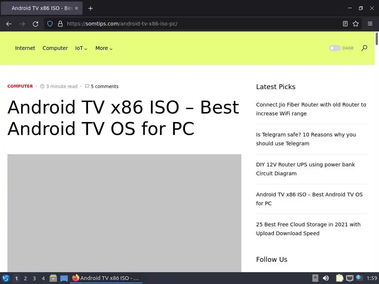This screenshot has width=379, height=284.
Task: View site security padlock info
Action: point(60,24)
